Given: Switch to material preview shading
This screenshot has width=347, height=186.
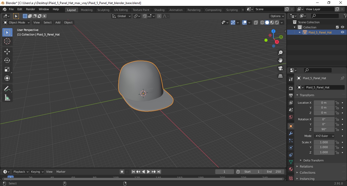Looking at the screenshot, I should click(272, 22).
